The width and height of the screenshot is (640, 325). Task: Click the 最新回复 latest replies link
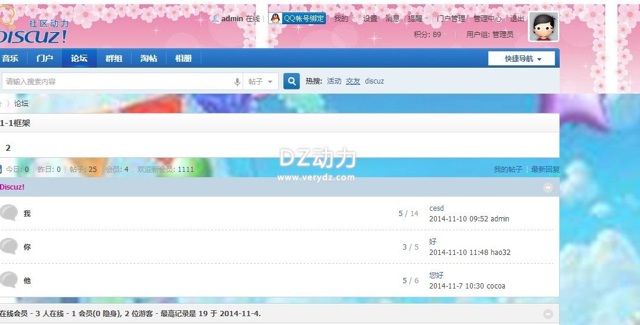tap(545, 170)
